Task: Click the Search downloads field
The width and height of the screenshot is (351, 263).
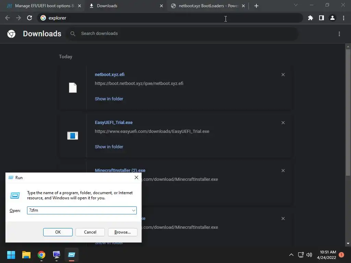Action: point(182,34)
